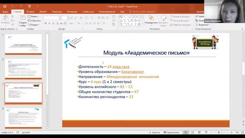
Task: Select the right arrow shape in the shapes gallery
Action: click(x=132, y=20)
